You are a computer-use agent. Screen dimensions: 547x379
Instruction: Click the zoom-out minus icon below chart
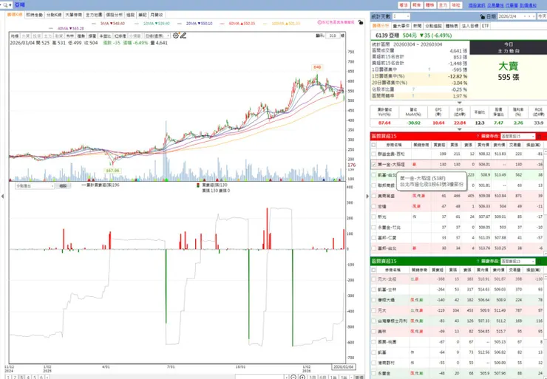tap(293, 377)
